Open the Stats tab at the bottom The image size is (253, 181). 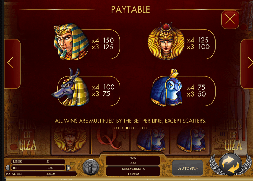(x=151, y=179)
